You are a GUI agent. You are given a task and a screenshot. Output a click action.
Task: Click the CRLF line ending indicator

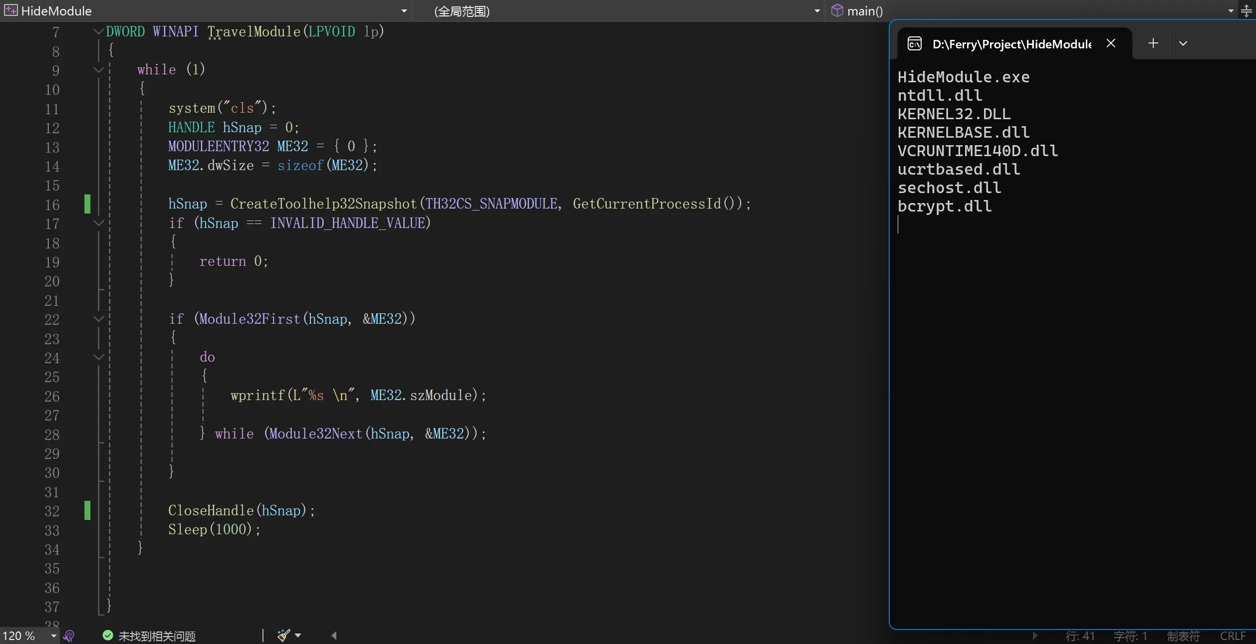[1232, 636]
